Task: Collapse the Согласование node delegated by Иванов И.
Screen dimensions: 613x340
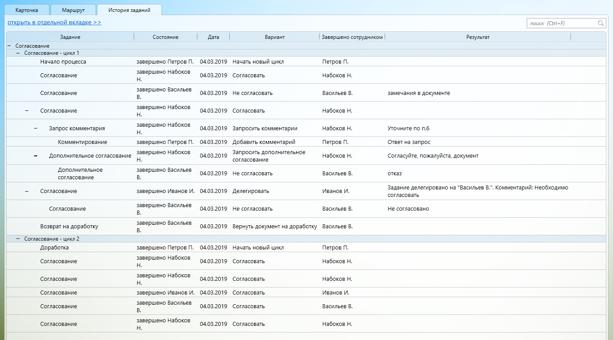Action: [x=27, y=191]
